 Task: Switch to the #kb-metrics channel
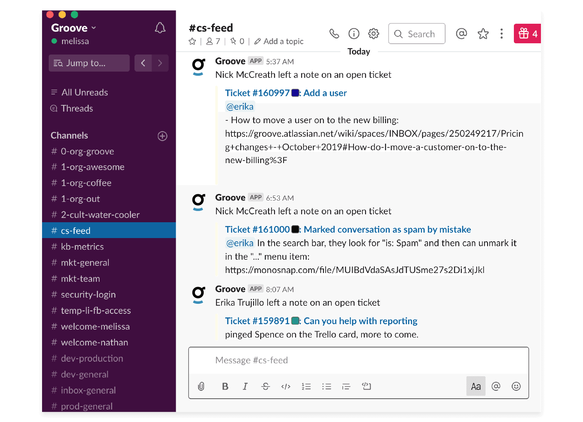tap(82, 246)
